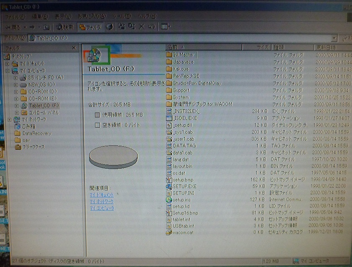Viewport: 352px width, 267px height.
Task: Select the Japanese folder icon
Action: pos(169,62)
